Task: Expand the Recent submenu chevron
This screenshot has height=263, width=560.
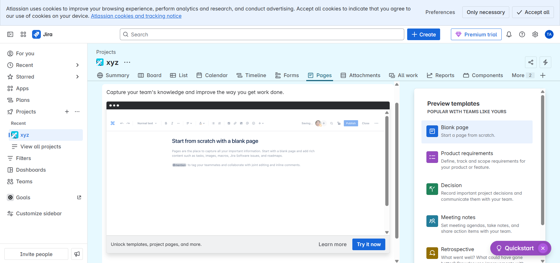Action: (x=77, y=65)
